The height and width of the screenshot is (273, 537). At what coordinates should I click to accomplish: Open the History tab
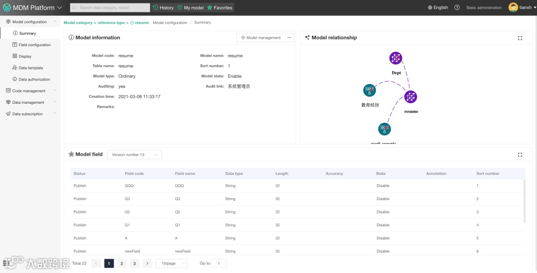coord(163,7)
